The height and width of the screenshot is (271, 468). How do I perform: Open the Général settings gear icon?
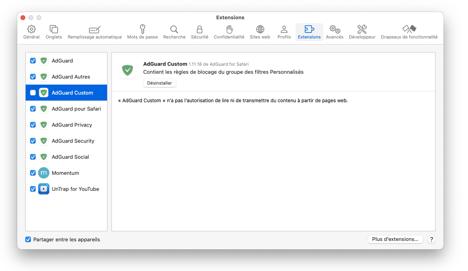31,32
